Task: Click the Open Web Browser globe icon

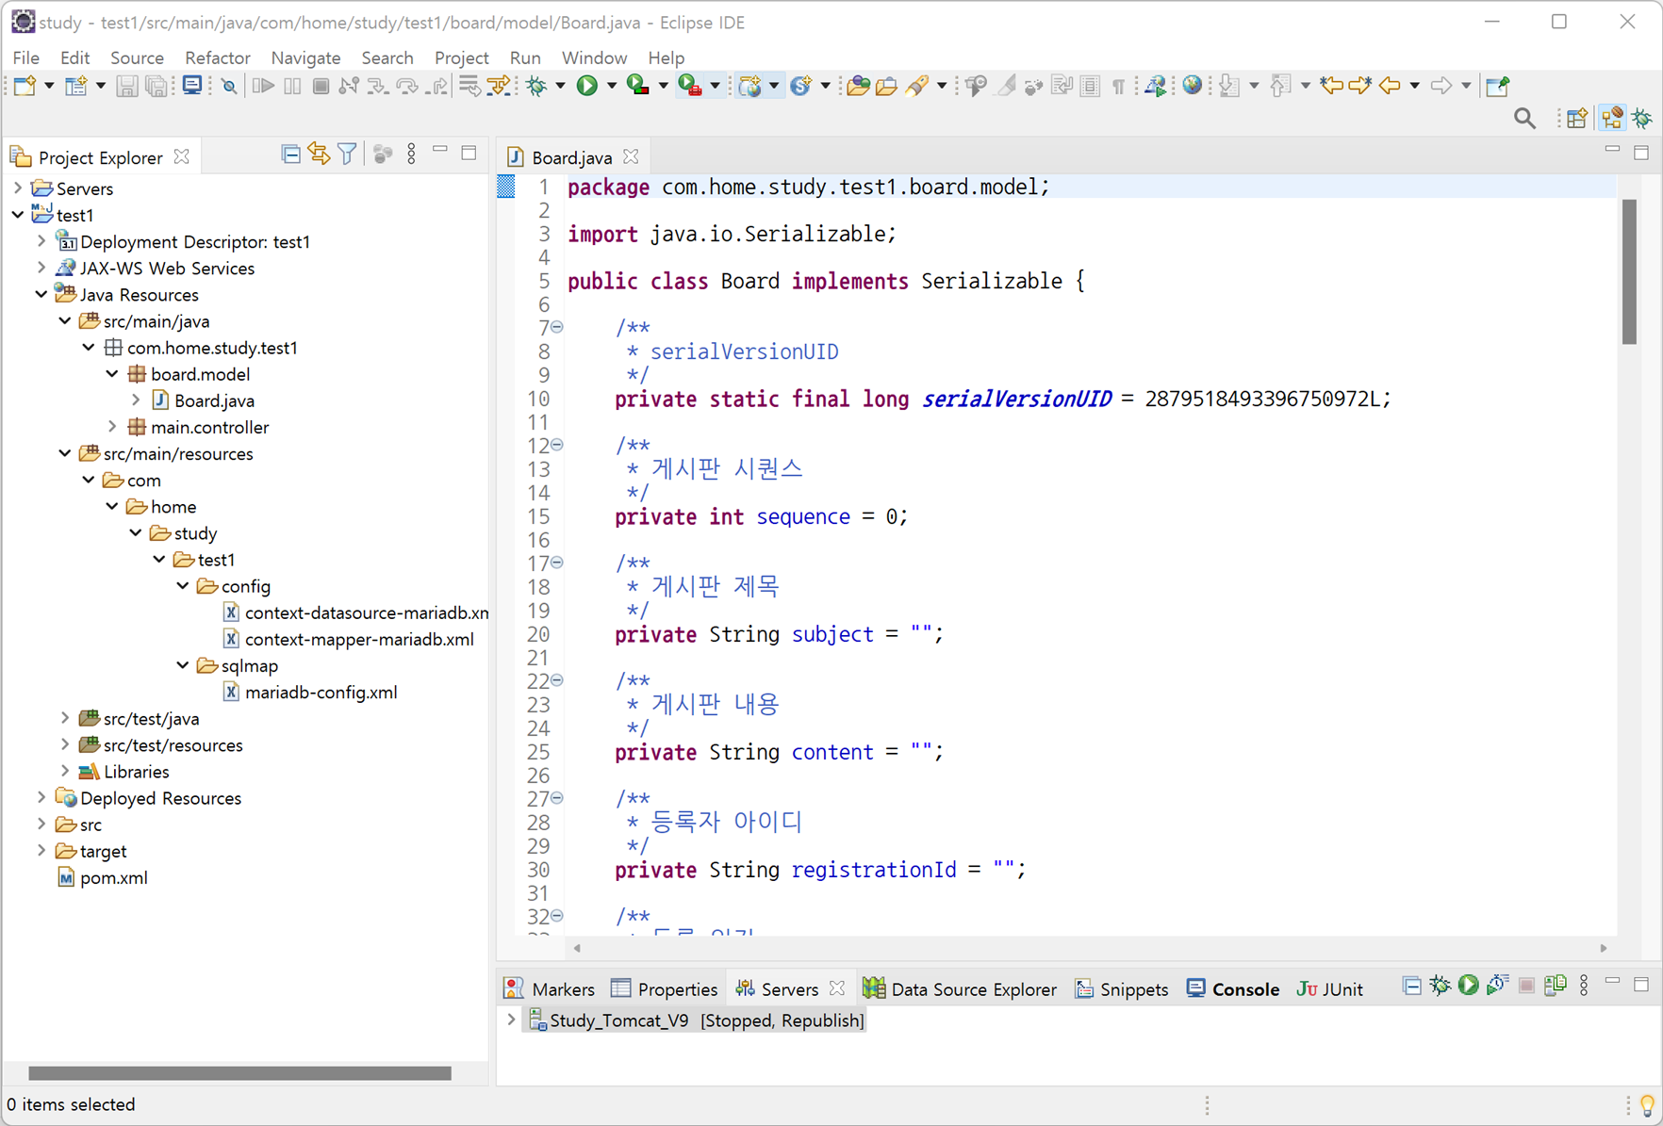Action: point(1193,86)
